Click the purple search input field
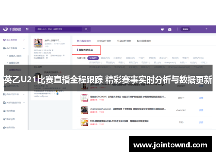The image size is (216, 156). pos(59,29)
